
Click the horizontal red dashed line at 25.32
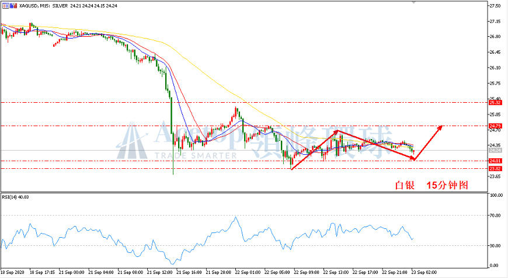tap(244, 102)
